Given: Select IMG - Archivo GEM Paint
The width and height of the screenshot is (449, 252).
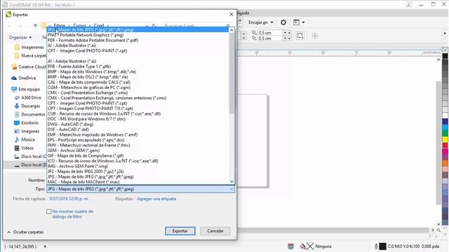Looking at the screenshot, I should coord(78,167).
